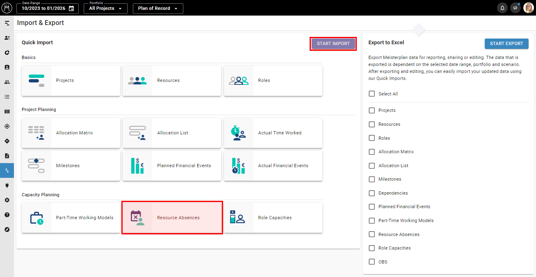Open the All Projects portfolio dropdown
Image resolution: width=536 pixels, height=277 pixels.
[105, 8]
